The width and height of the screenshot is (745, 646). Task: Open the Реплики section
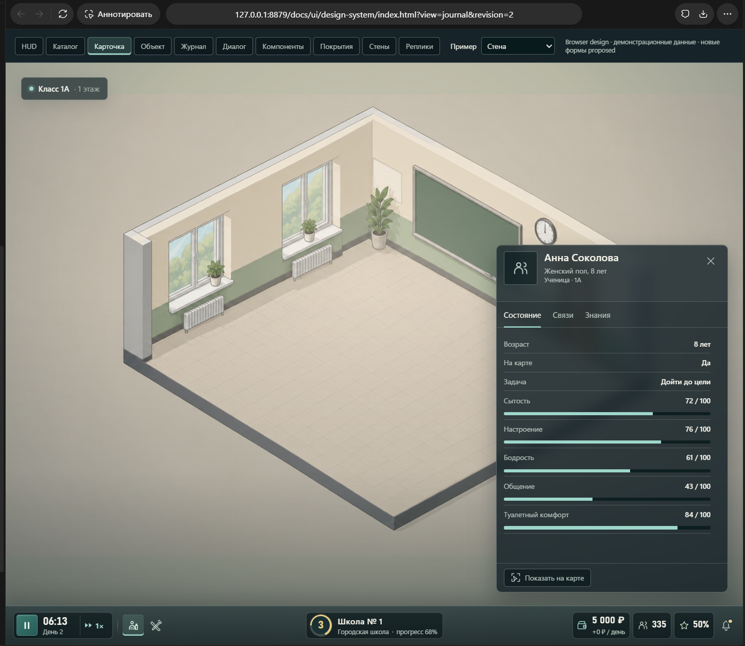coord(419,46)
